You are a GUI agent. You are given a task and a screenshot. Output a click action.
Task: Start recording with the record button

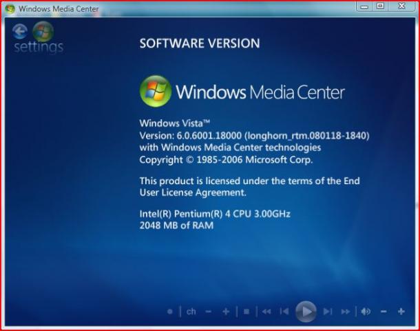coord(170,312)
